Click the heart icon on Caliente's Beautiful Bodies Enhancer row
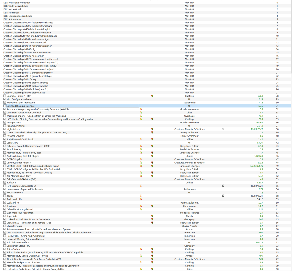292x271 pixels. click(x=152, y=146)
